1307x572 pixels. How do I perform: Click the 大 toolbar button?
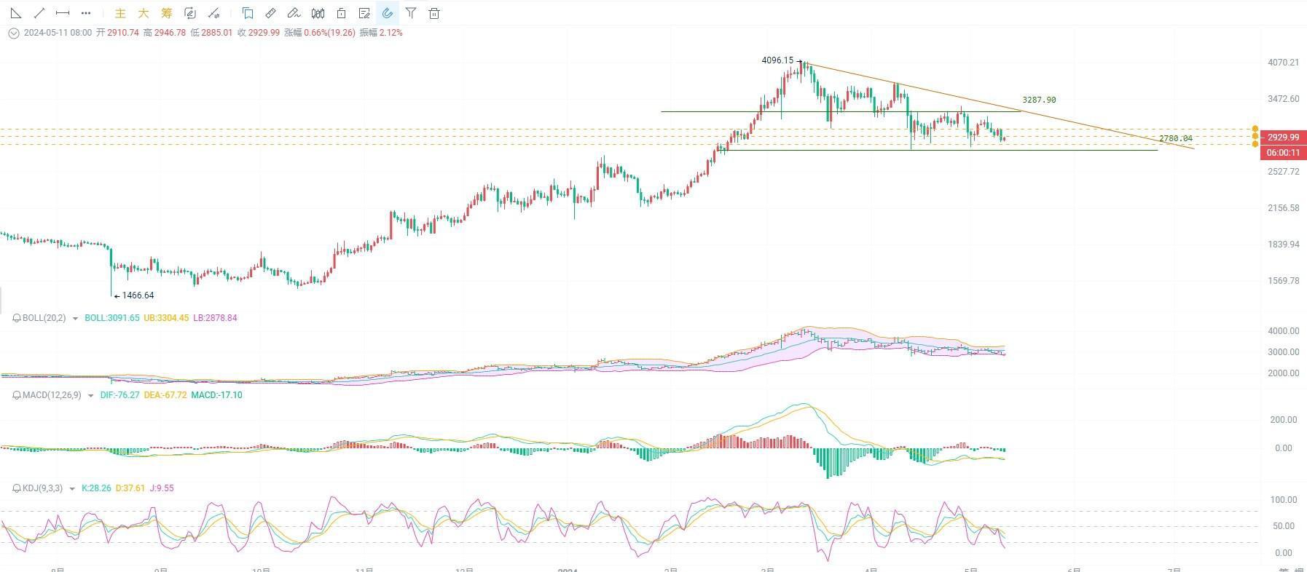click(x=144, y=13)
